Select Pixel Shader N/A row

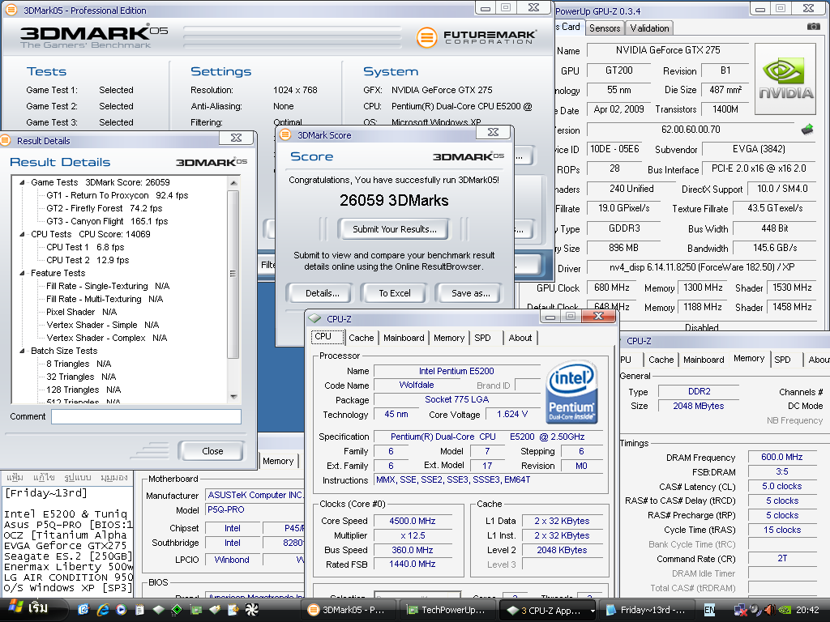coord(82,312)
